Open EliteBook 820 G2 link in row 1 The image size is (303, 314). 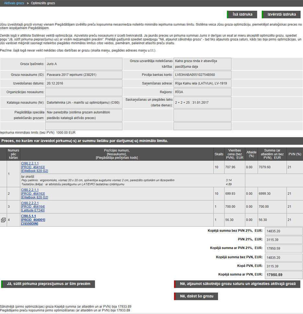pos(34,171)
